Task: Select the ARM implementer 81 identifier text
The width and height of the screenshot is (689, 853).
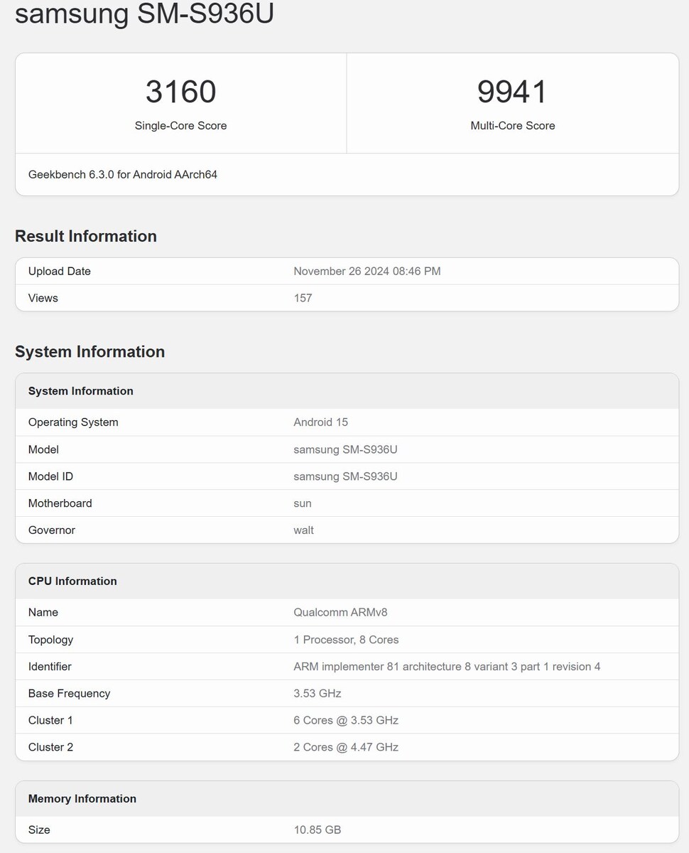Action: [x=447, y=666]
